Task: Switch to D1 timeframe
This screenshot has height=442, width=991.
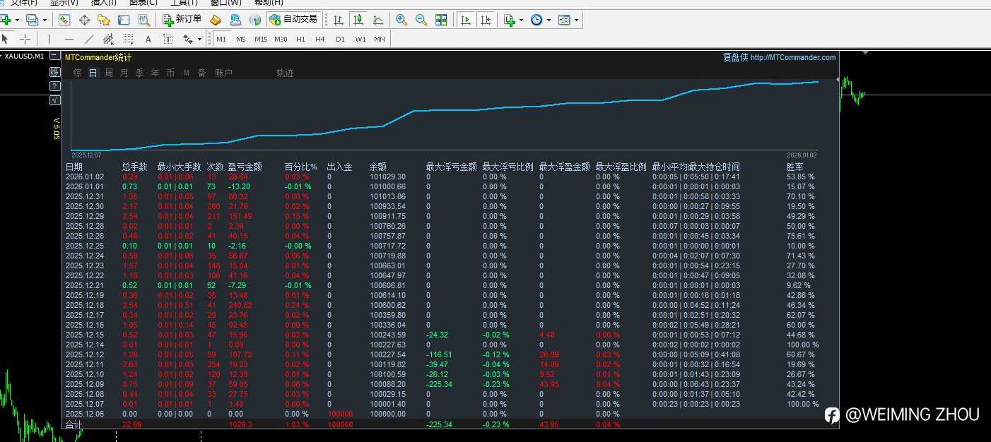Action: click(340, 39)
